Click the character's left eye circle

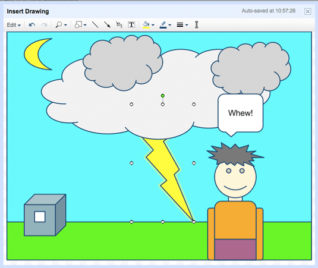click(x=229, y=171)
